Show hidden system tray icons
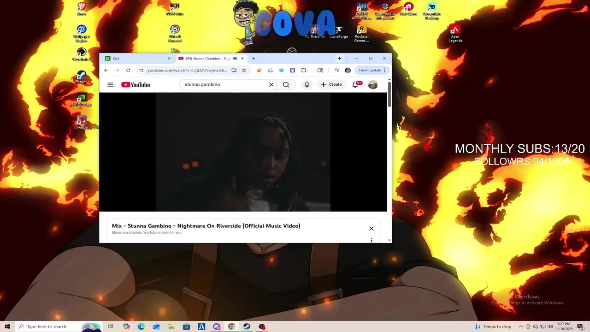The image size is (590, 332). tap(521, 326)
